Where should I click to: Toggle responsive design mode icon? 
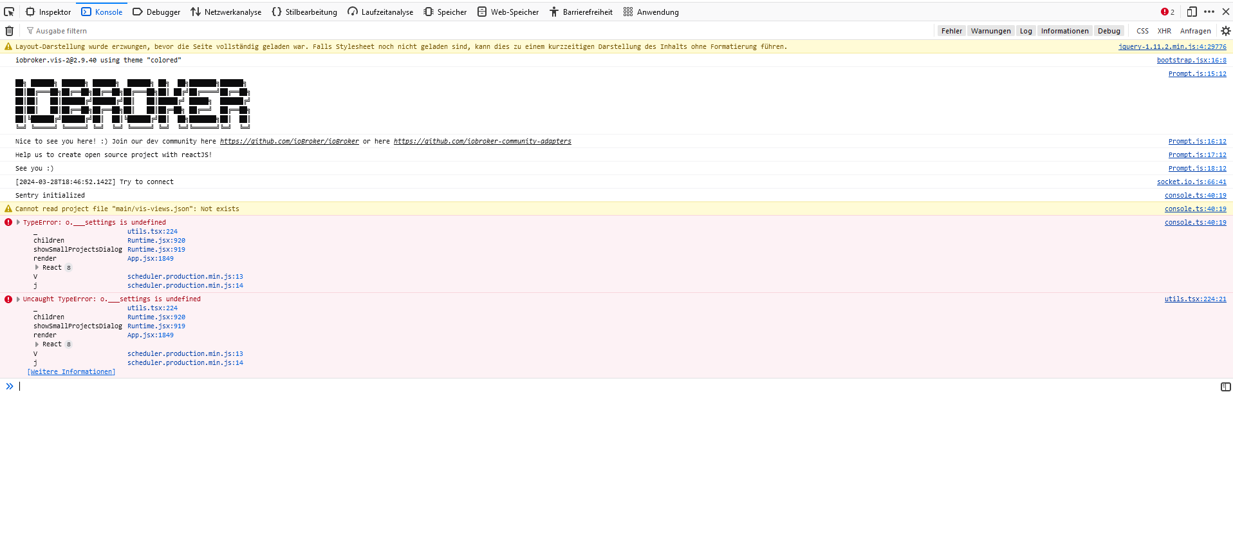1191,12
